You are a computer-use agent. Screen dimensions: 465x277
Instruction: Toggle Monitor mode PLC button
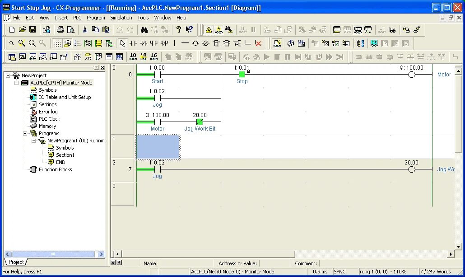pos(358,29)
